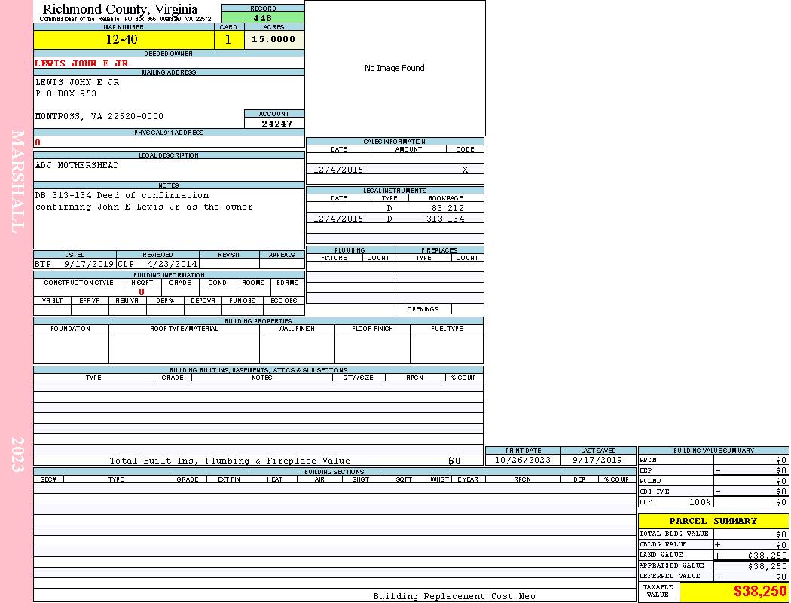Click the LTF 100% percentage field
The image size is (791, 603).
[x=700, y=502]
